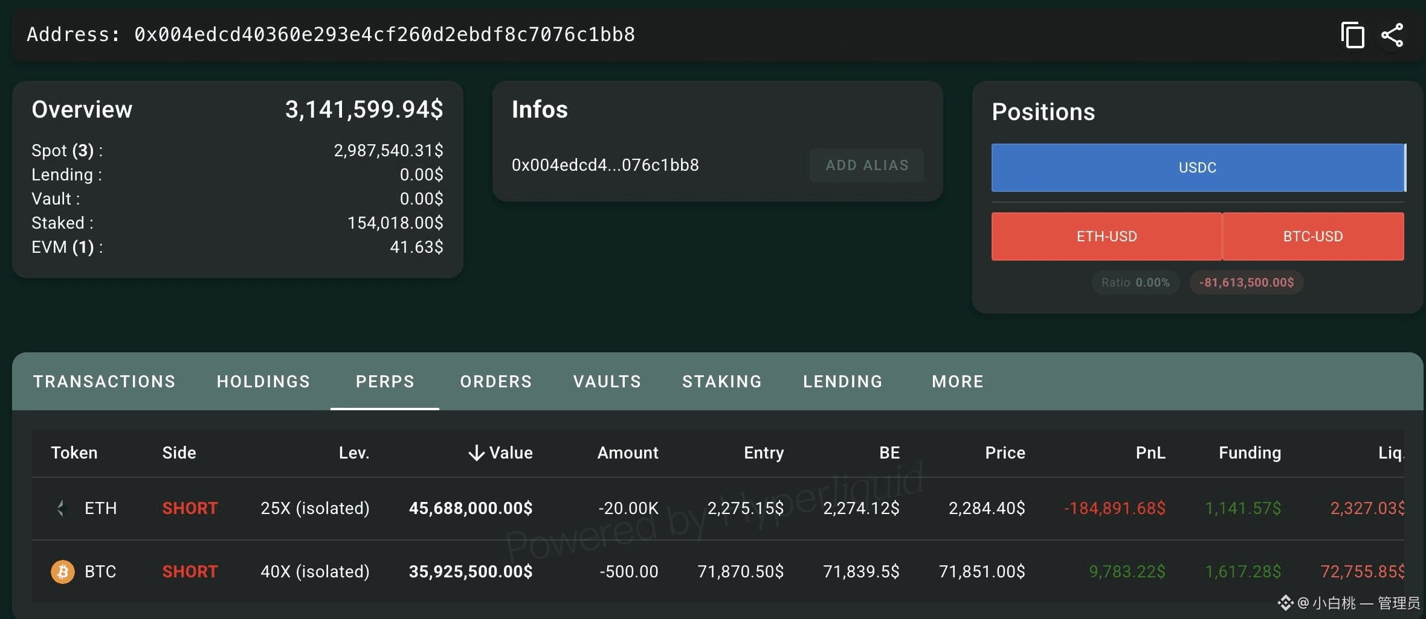Select the Perps tab
Image resolution: width=1426 pixels, height=619 pixels.
click(385, 381)
